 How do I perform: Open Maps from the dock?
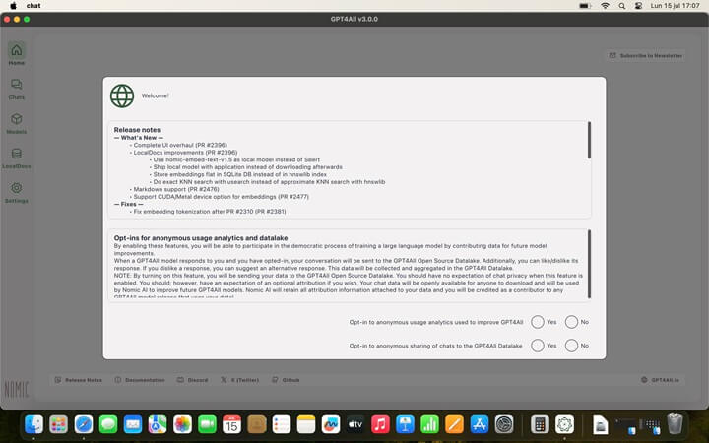tap(158, 424)
